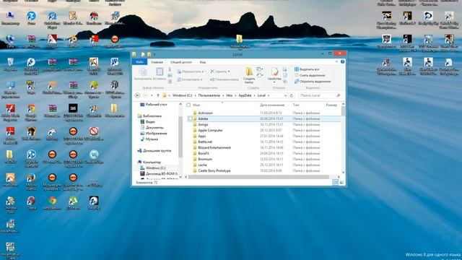Screen dimensions: 462x260
Task: Click the Edit icon in Открыть group
Action: point(285,75)
